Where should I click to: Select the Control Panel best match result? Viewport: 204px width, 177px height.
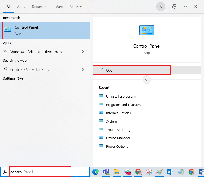(x=42, y=30)
